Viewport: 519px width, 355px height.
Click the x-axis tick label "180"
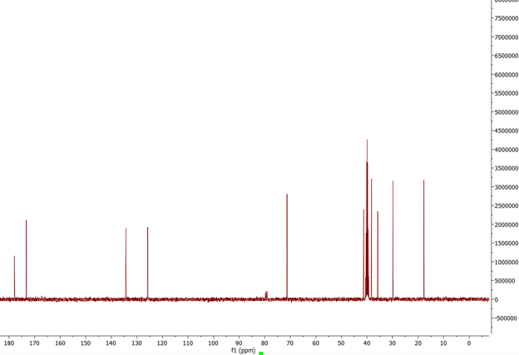click(9, 343)
